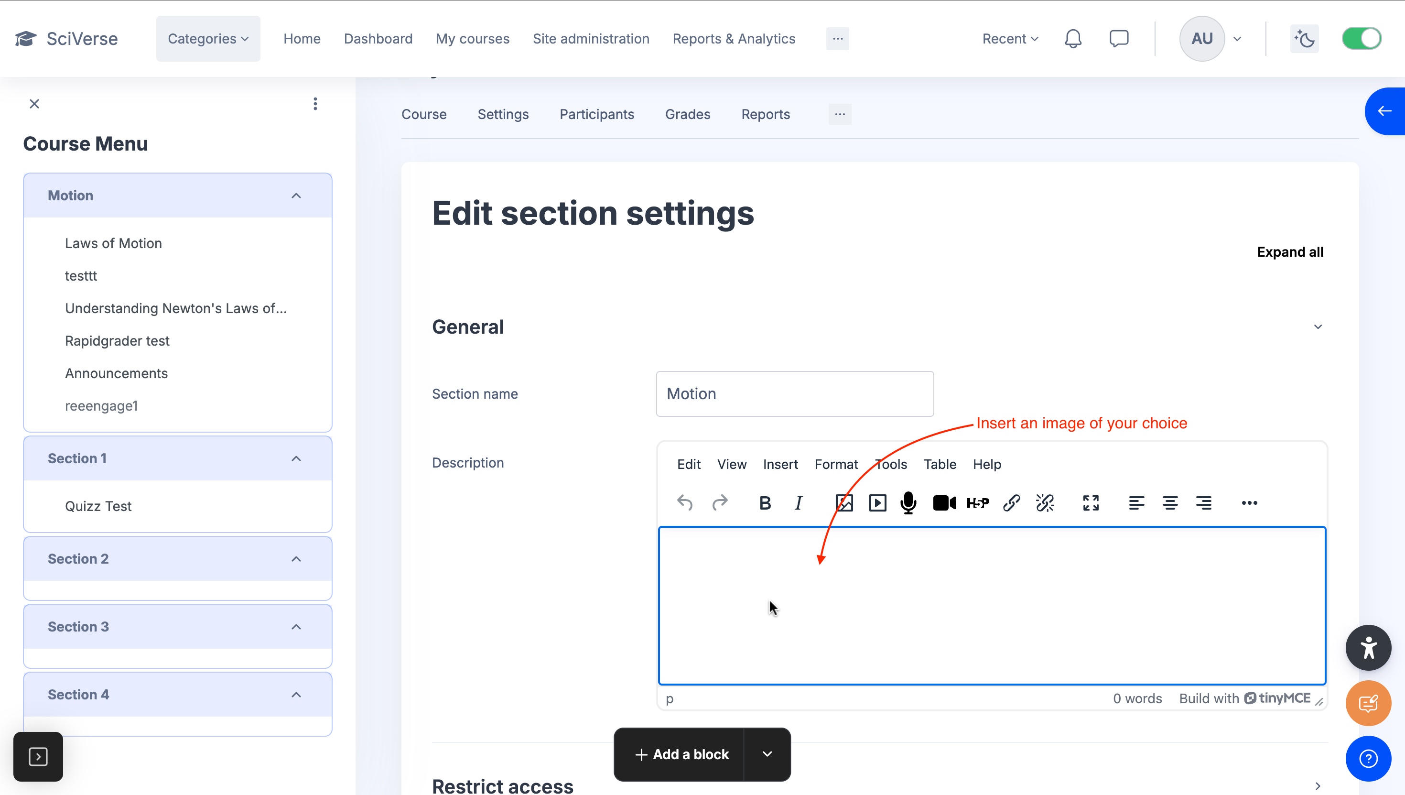Open the Add a block dropdown arrow
The image size is (1405, 795).
coord(767,754)
